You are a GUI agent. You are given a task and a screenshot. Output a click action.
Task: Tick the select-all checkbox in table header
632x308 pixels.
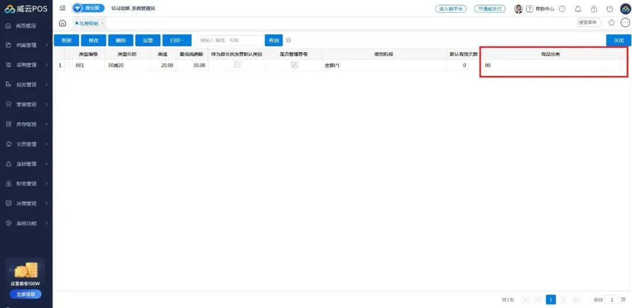69,54
